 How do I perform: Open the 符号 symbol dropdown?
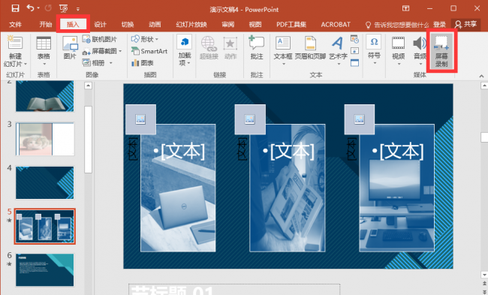(x=374, y=50)
